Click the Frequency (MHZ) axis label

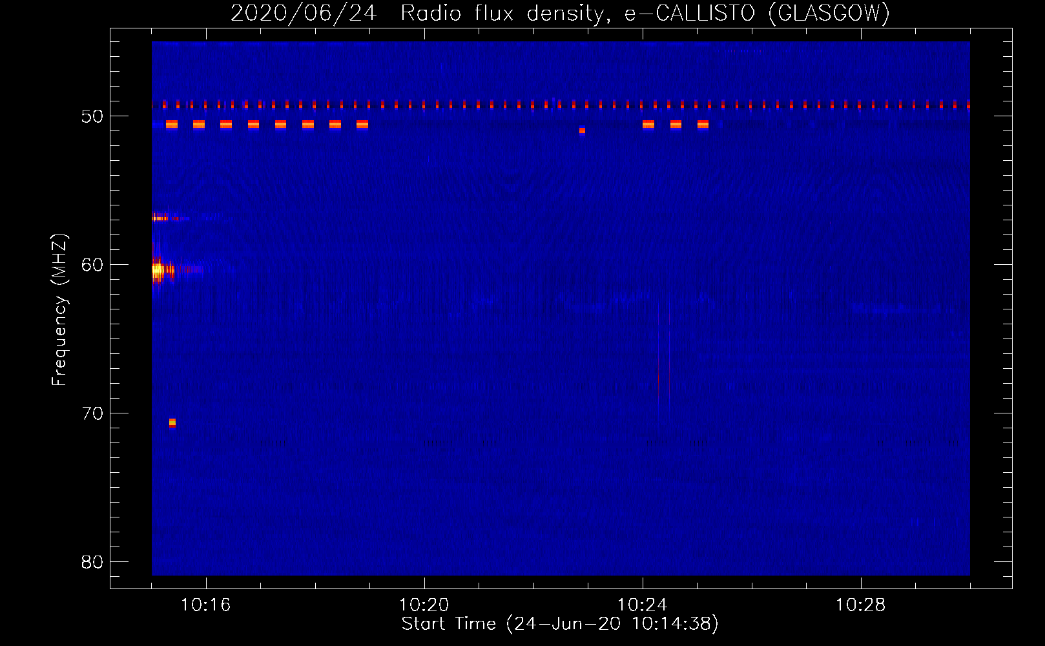59,310
